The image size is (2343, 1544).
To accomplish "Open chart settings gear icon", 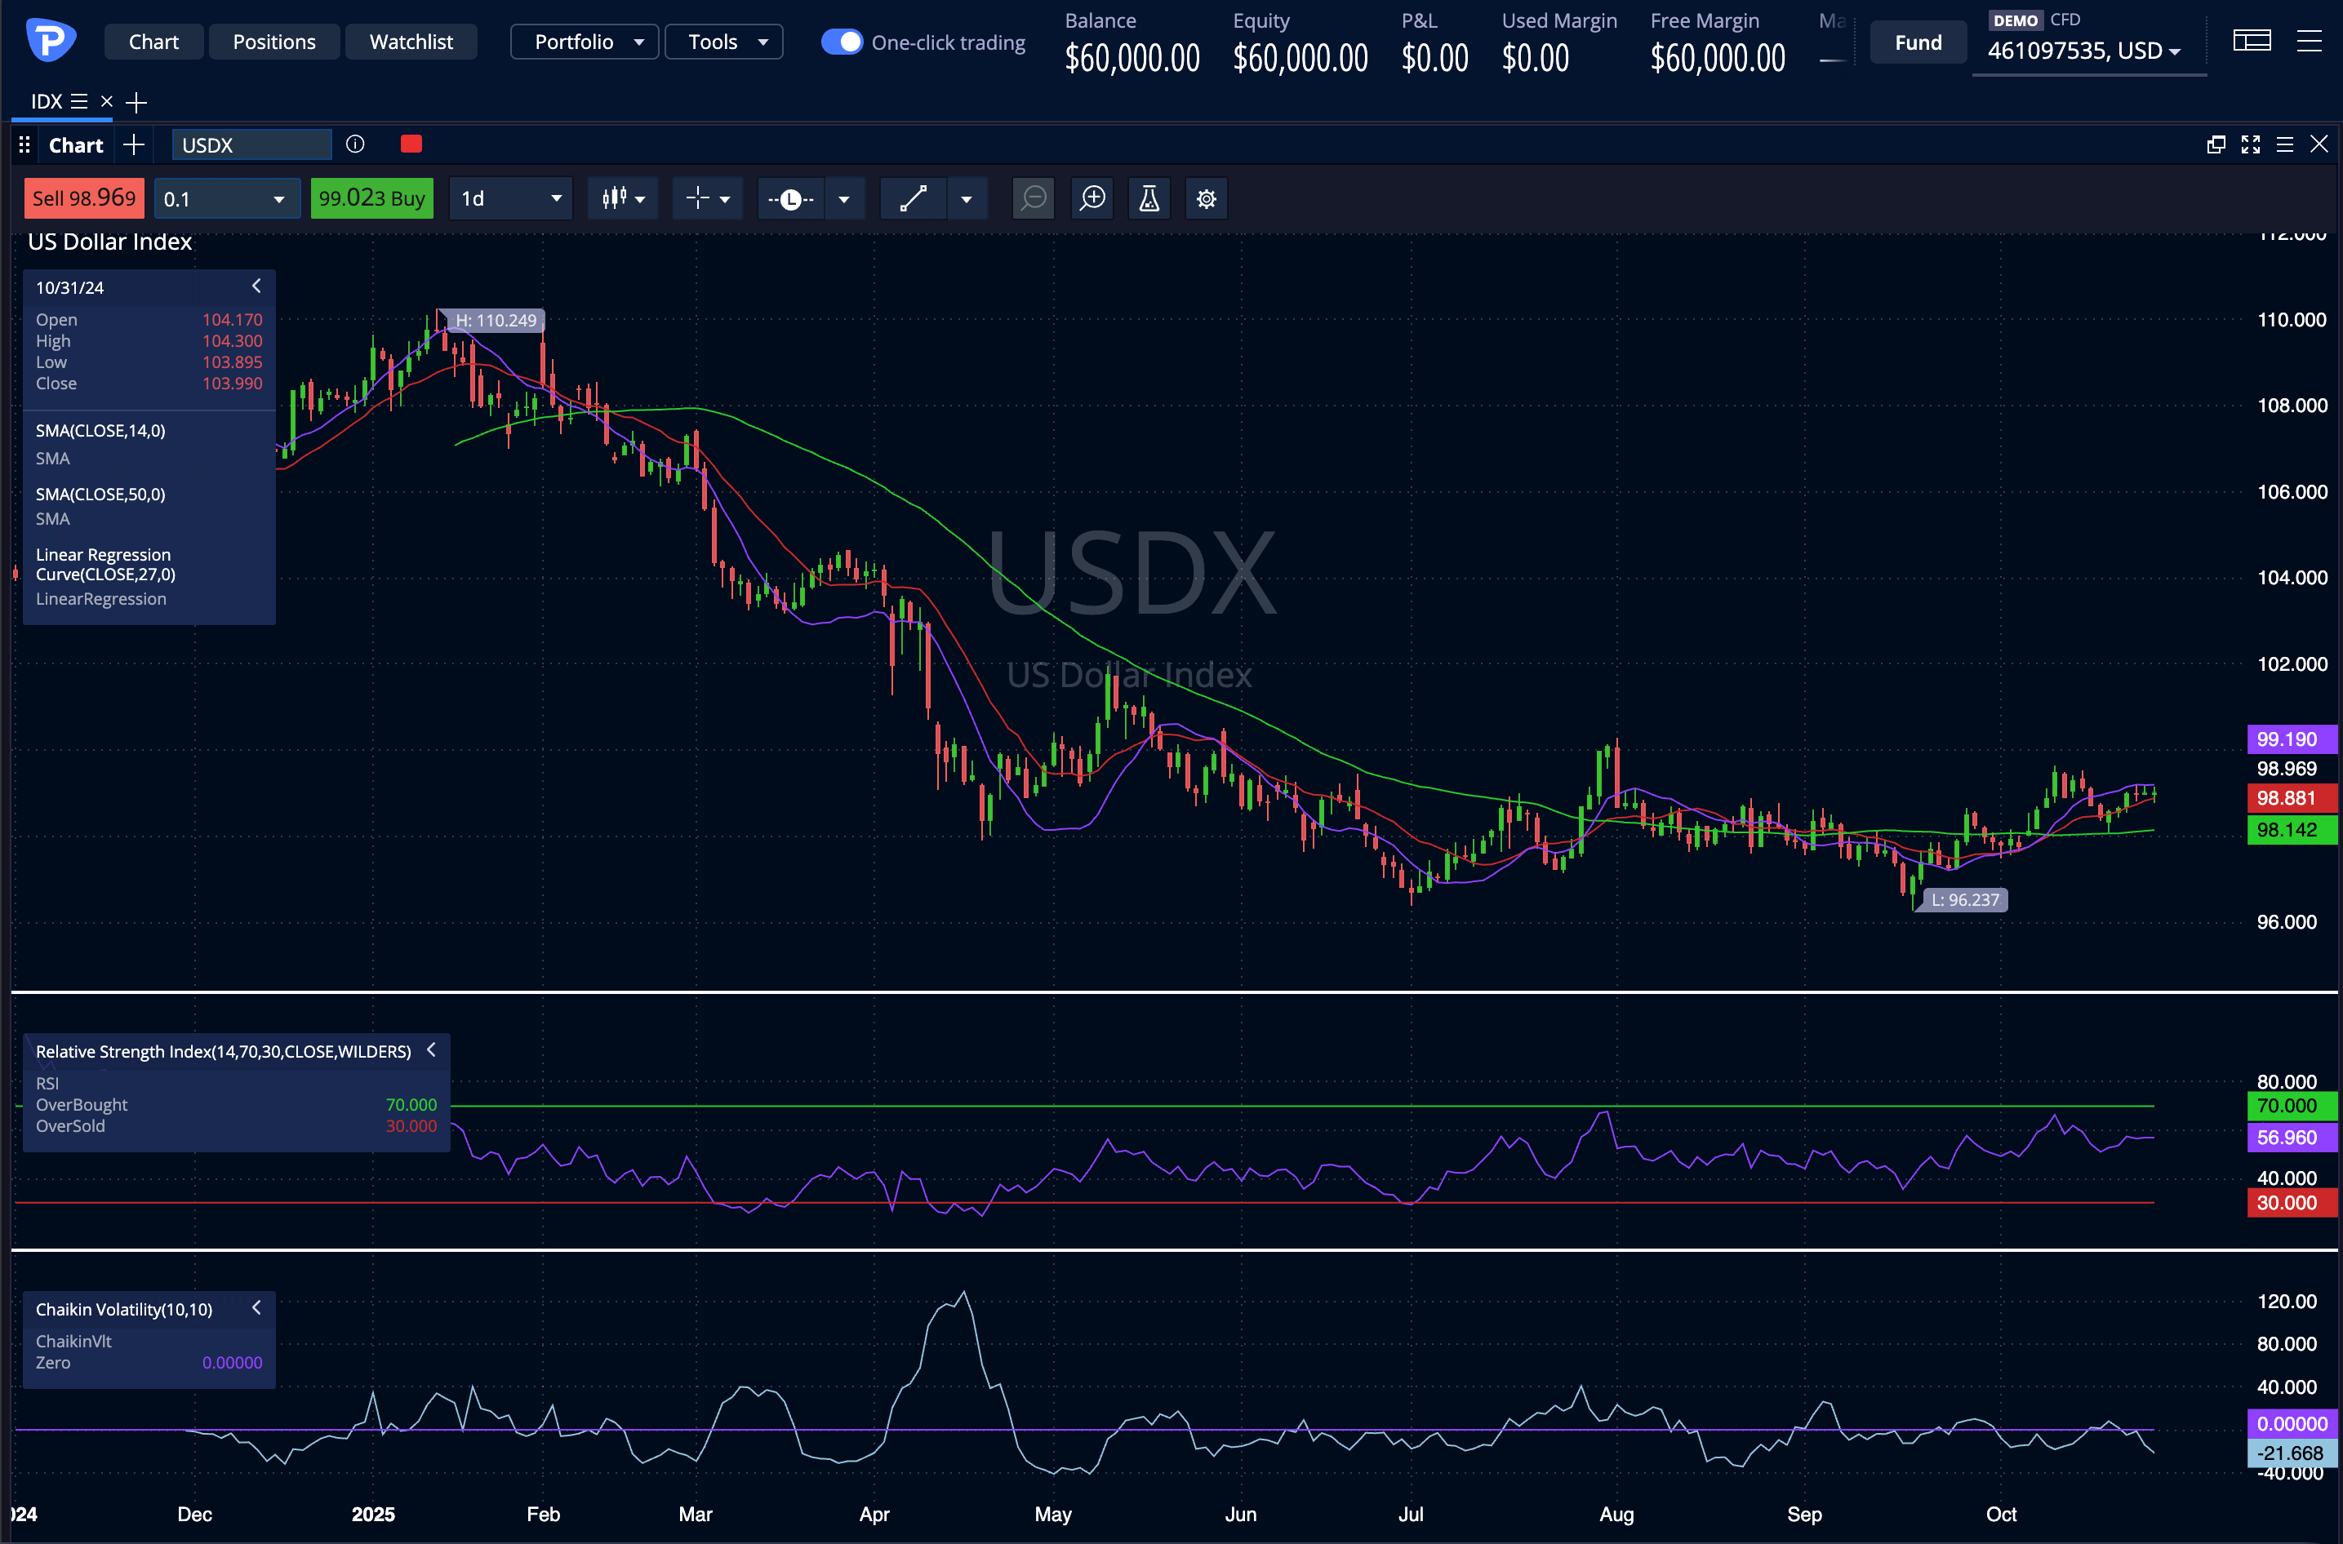I will point(1206,199).
